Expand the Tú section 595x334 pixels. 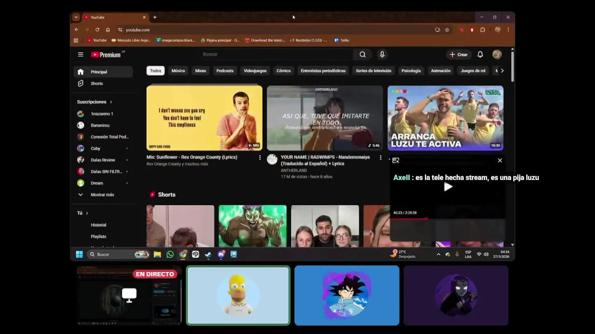pyautogui.click(x=83, y=213)
